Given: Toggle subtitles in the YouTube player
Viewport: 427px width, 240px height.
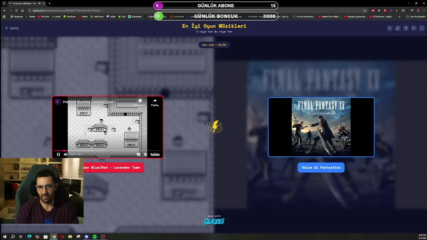Looking at the screenshot, I should point(138,154).
